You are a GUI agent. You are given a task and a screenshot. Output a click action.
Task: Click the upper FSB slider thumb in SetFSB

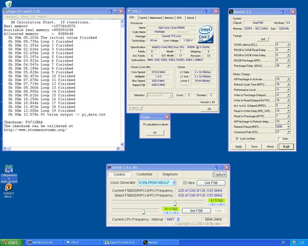coord(175,203)
